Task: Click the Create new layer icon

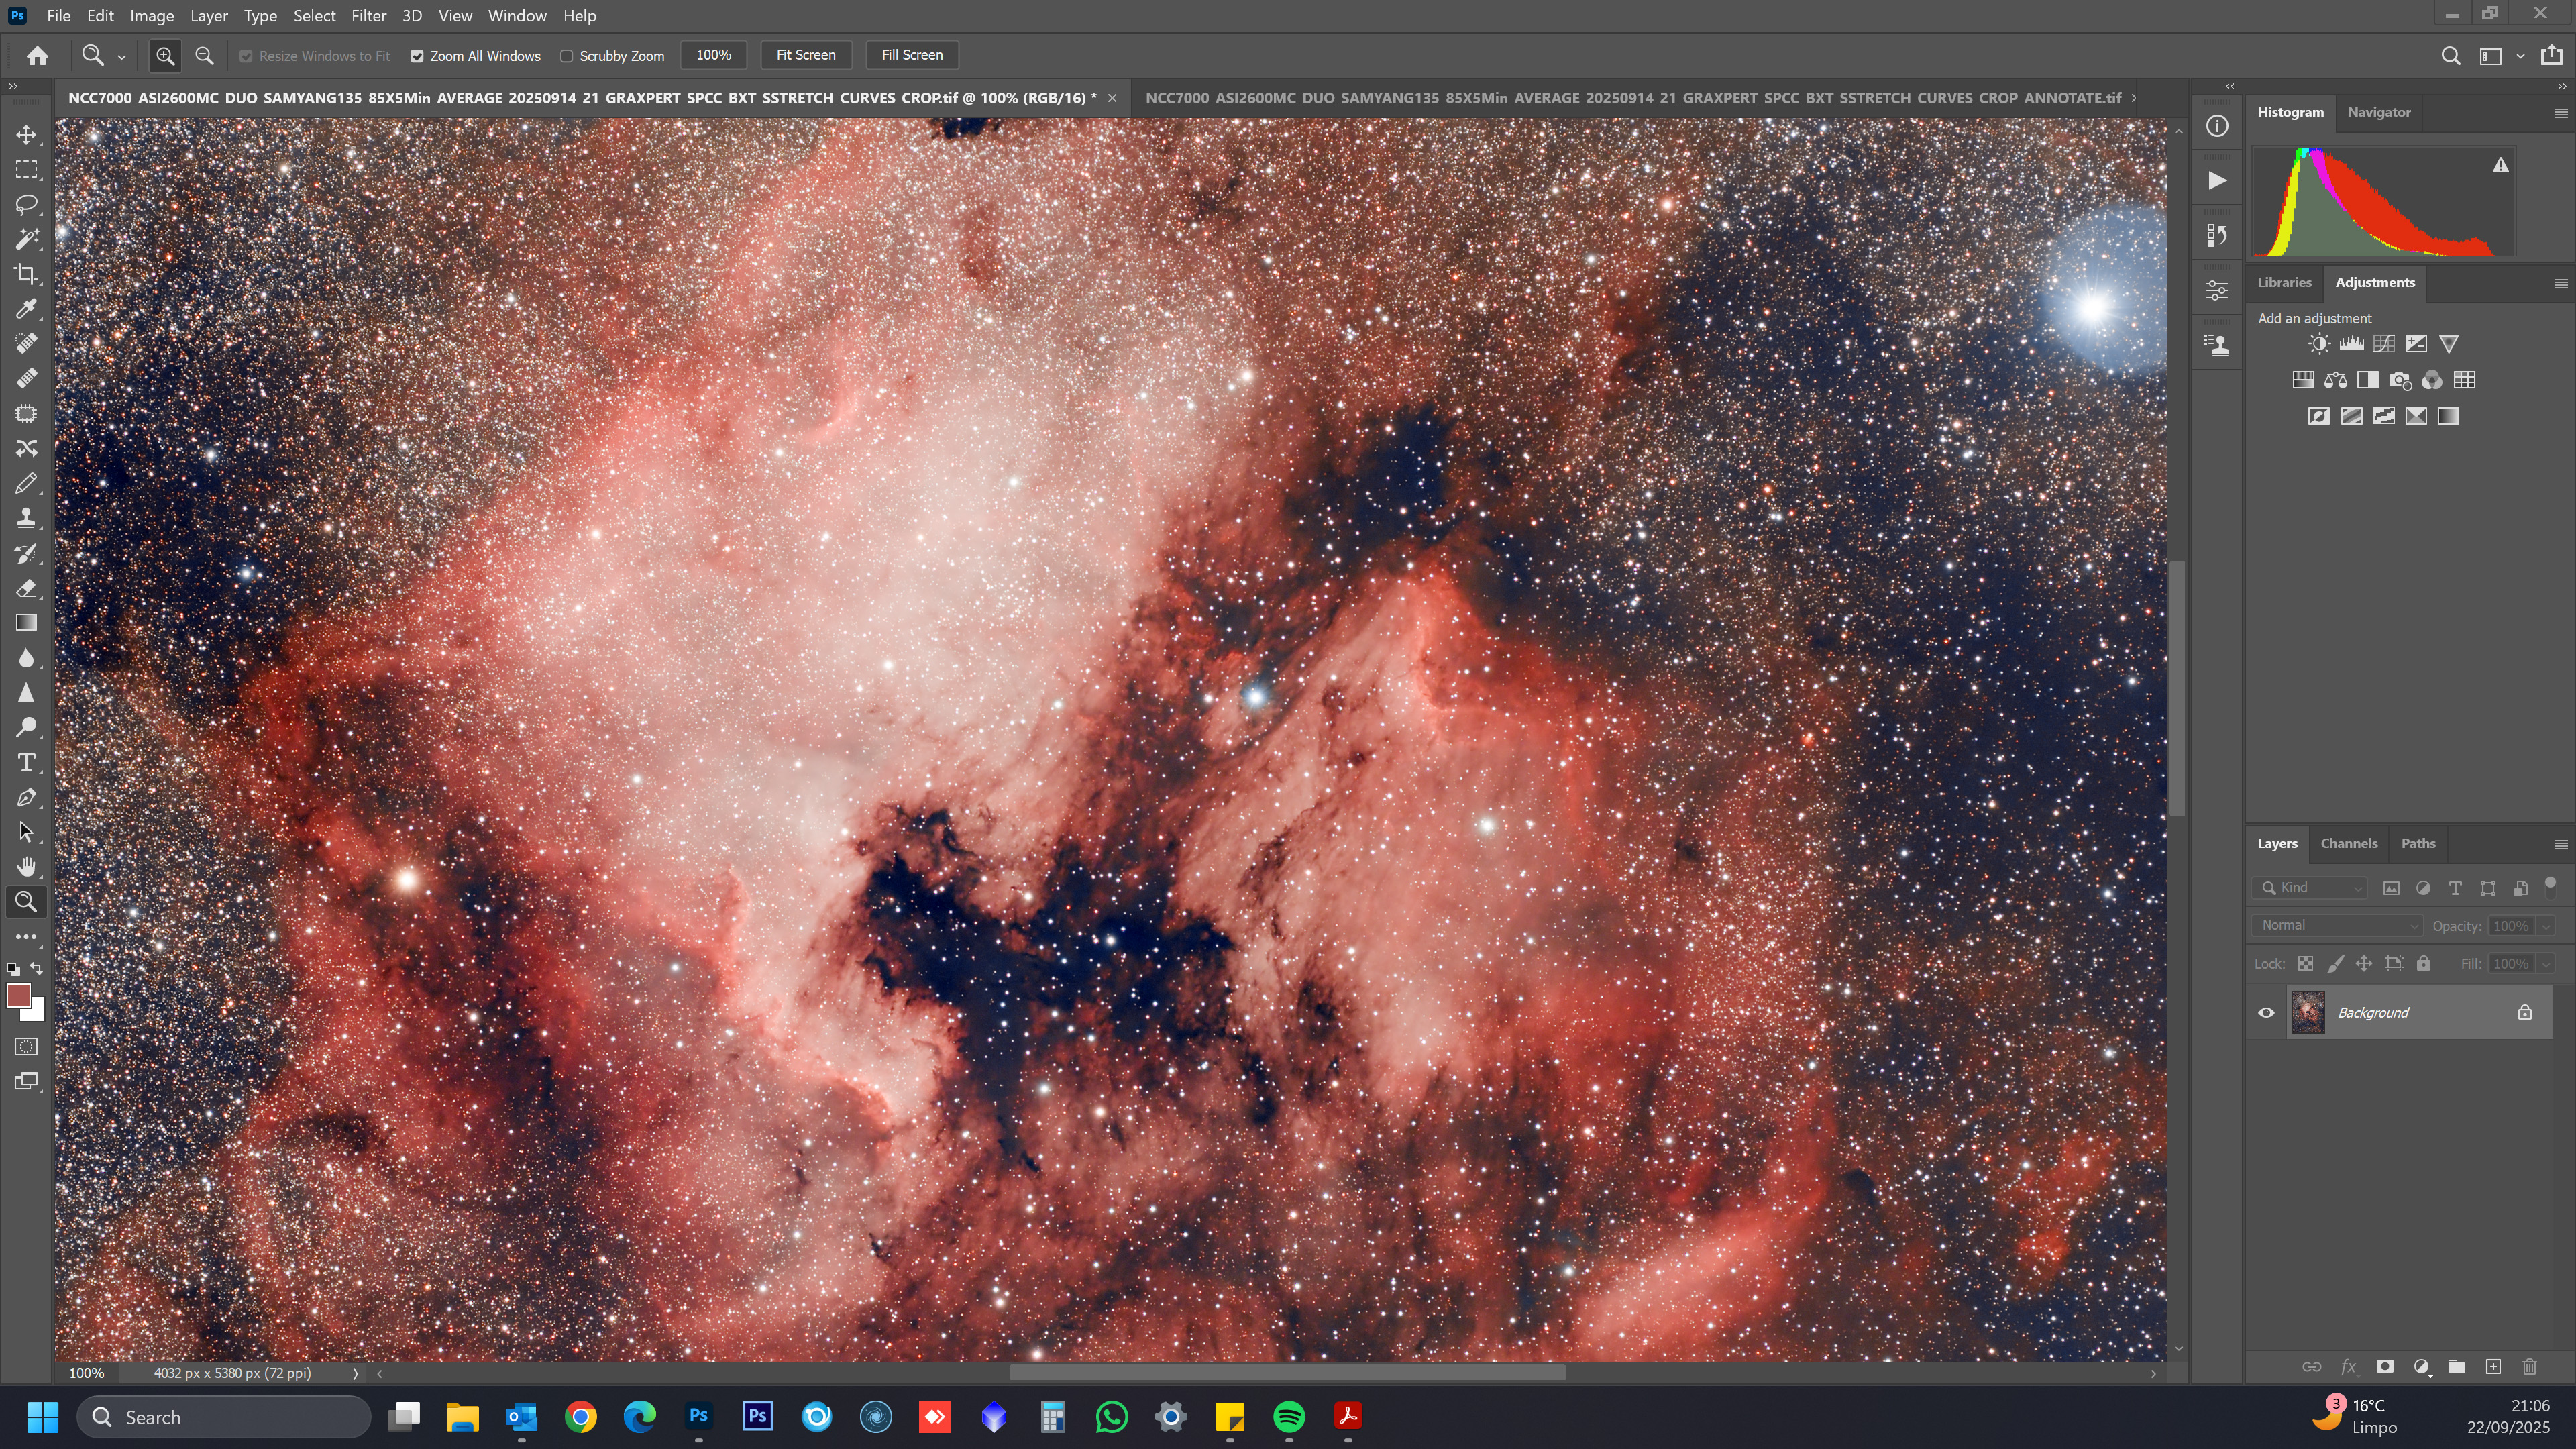Action: 2493,1366
